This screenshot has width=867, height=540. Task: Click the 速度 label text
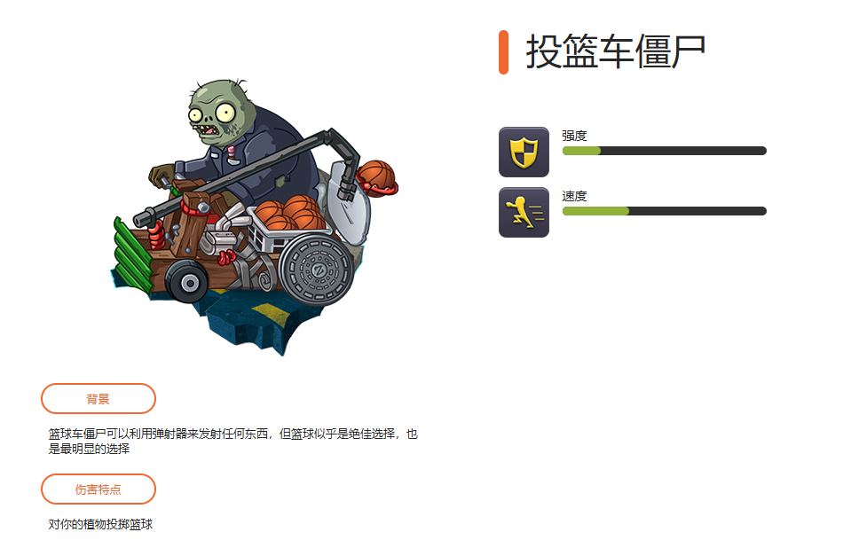click(x=574, y=196)
